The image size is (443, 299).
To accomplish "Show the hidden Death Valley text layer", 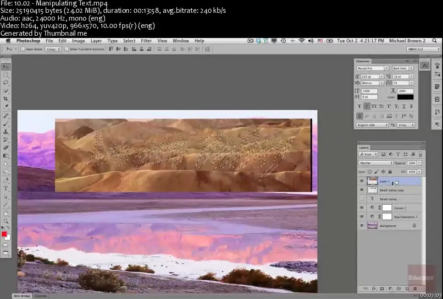I will pyautogui.click(x=362, y=199).
